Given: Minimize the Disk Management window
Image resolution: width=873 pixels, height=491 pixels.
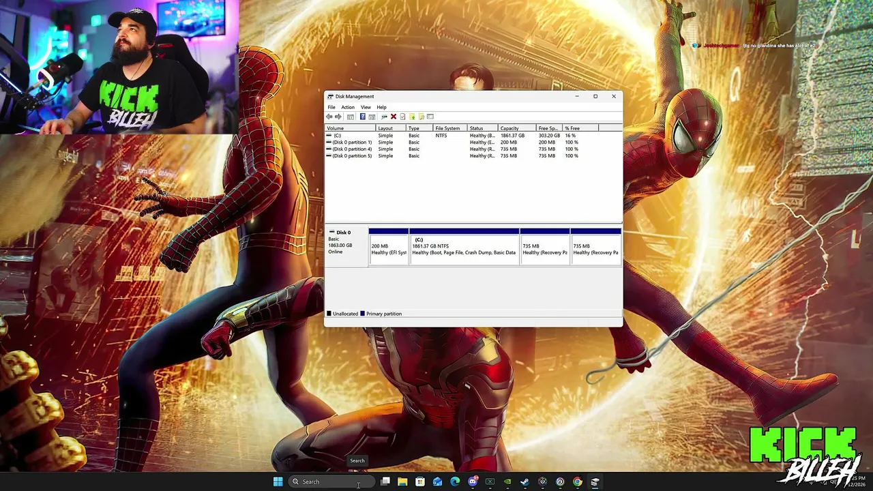Looking at the screenshot, I should 577,96.
